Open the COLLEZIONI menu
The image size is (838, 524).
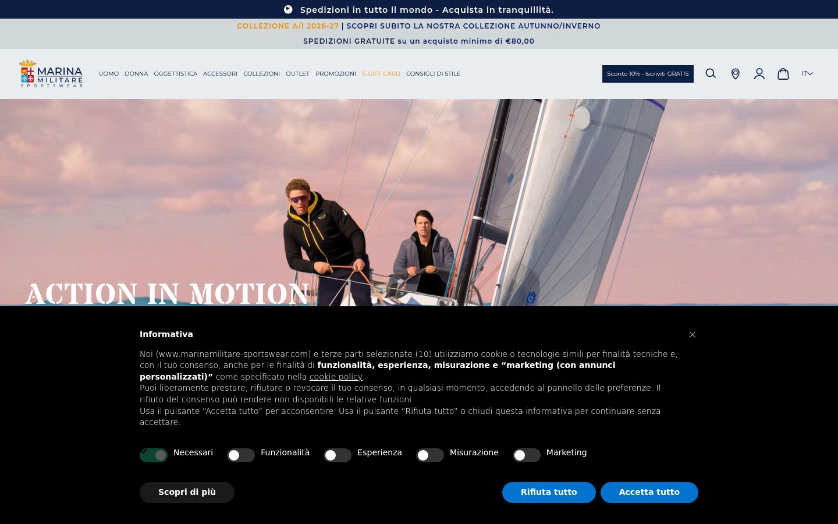coord(262,74)
